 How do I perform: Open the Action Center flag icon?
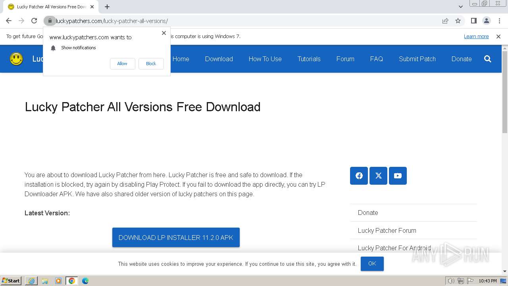pyautogui.click(x=470, y=281)
